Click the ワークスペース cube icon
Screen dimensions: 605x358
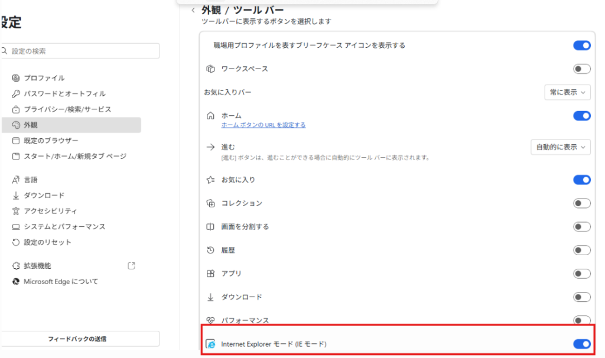[210, 69]
